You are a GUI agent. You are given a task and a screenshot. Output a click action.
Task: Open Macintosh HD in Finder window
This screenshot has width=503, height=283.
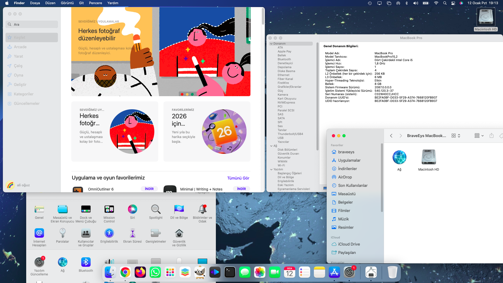428,157
